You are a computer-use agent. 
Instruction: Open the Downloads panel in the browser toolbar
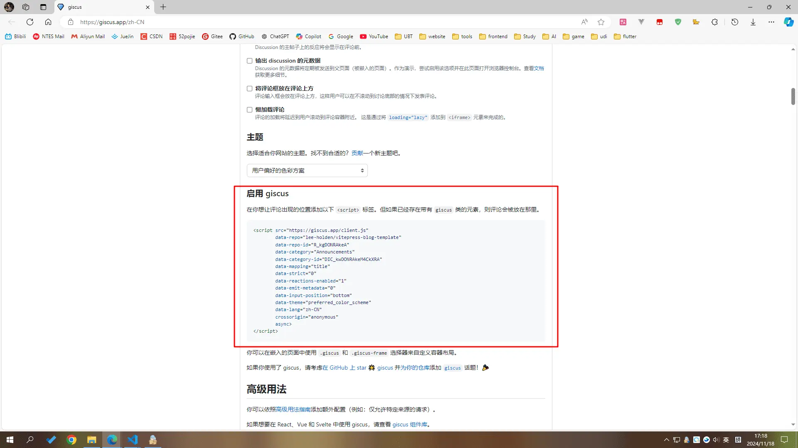753,22
